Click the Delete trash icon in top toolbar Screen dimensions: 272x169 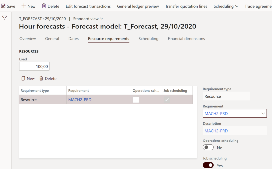(x=44, y=6)
